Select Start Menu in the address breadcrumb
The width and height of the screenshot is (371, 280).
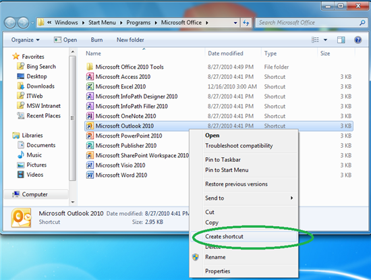pyautogui.click(x=102, y=22)
